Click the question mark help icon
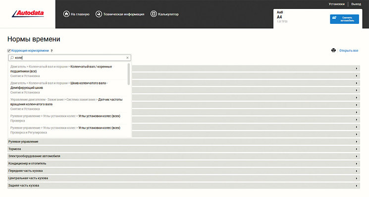Image resolution: width=369 pixels, height=197 pixels. 52,51
